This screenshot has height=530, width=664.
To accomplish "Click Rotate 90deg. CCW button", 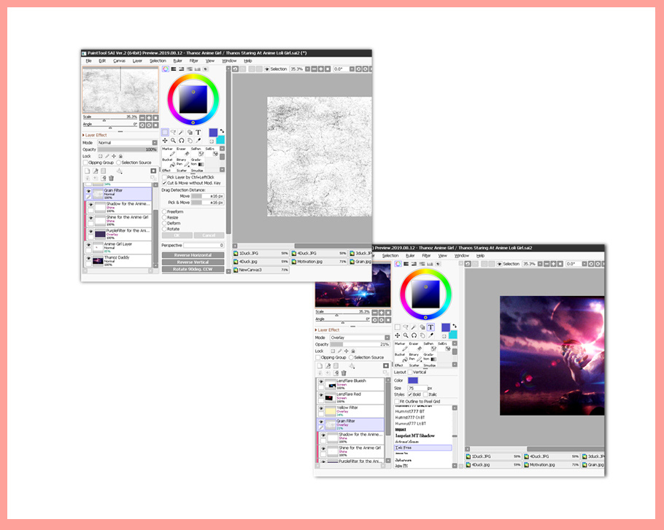I will click(193, 269).
